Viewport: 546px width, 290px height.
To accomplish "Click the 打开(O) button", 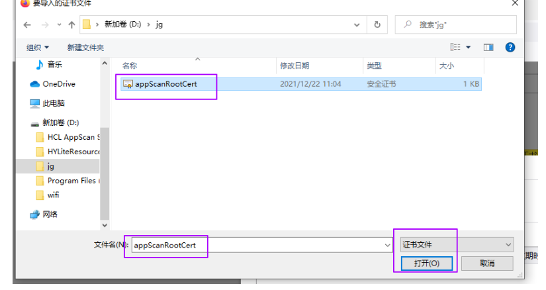I will click(x=427, y=264).
